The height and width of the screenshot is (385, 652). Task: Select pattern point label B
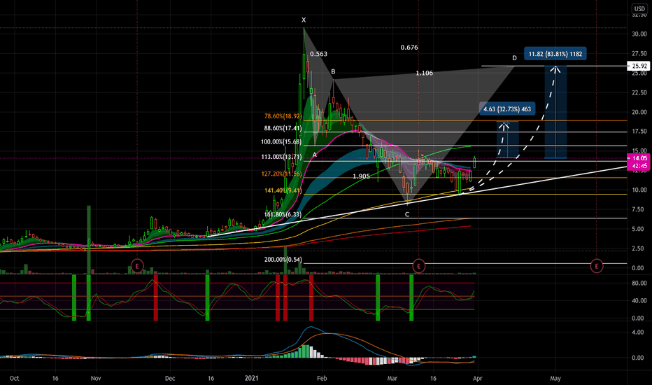(333, 71)
